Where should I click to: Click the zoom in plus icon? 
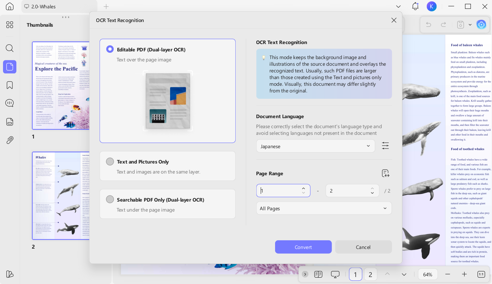(464, 274)
